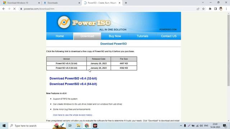Open the Contact US navigation item
This screenshot has width=230, height=129.
click(169, 36)
